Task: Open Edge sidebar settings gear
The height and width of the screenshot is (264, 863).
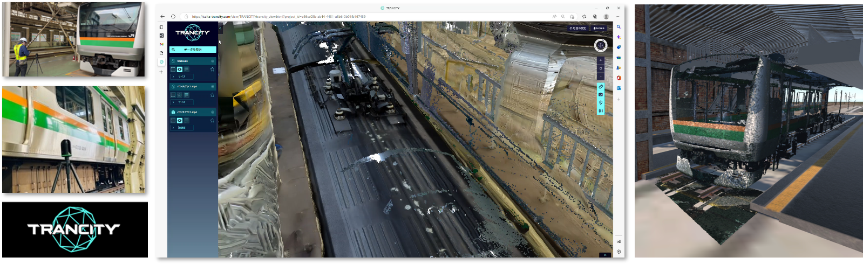Action: point(619,252)
